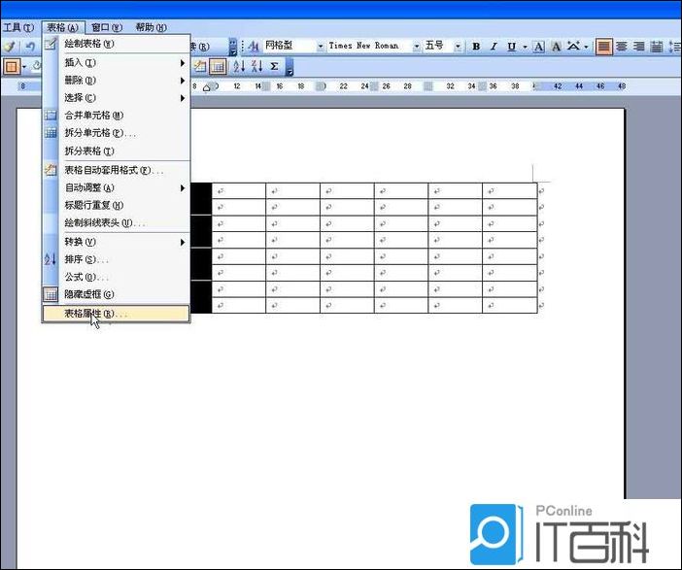Click the Draw Table pencil icon in the menu
The image size is (682, 570).
[x=51, y=44]
